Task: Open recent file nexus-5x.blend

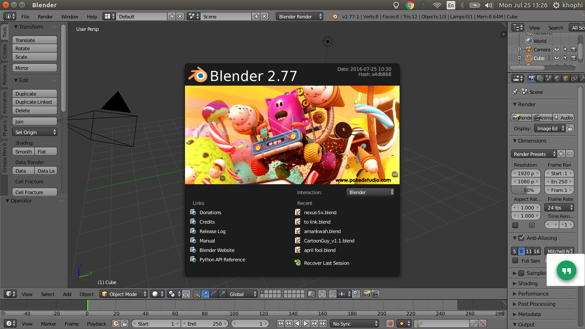Action: tap(320, 212)
